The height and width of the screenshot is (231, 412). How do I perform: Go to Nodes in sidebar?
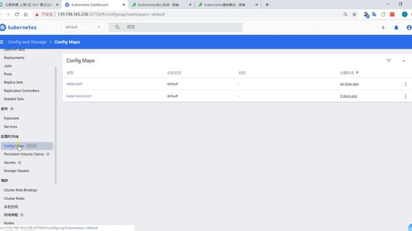pyautogui.click(x=9, y=223)
